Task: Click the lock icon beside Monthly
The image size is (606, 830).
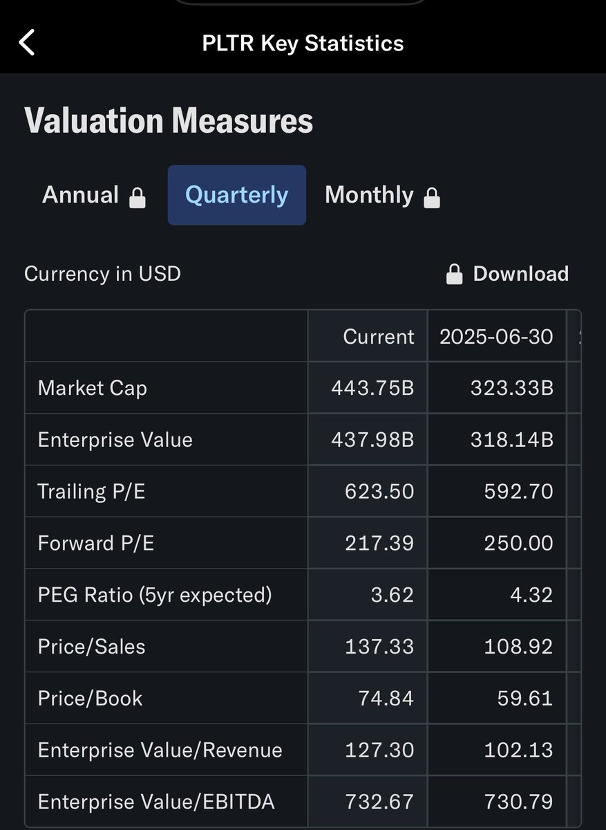Action: point(432,198)
